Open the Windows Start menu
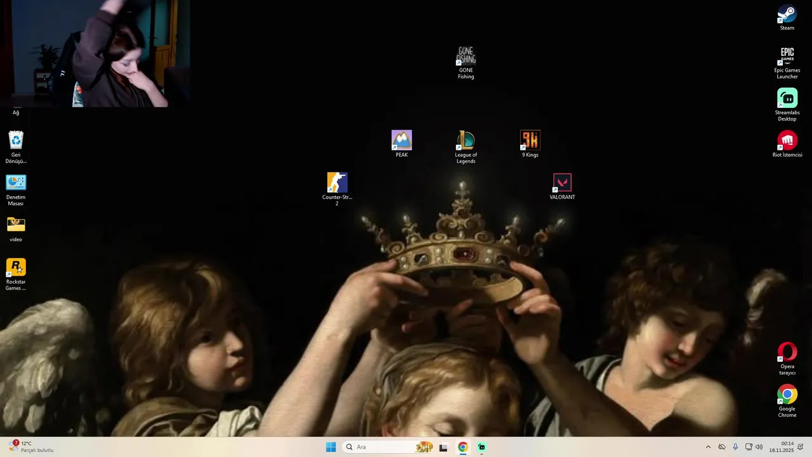812x457 pixels. pyautogui.click(x=331, y=447)
